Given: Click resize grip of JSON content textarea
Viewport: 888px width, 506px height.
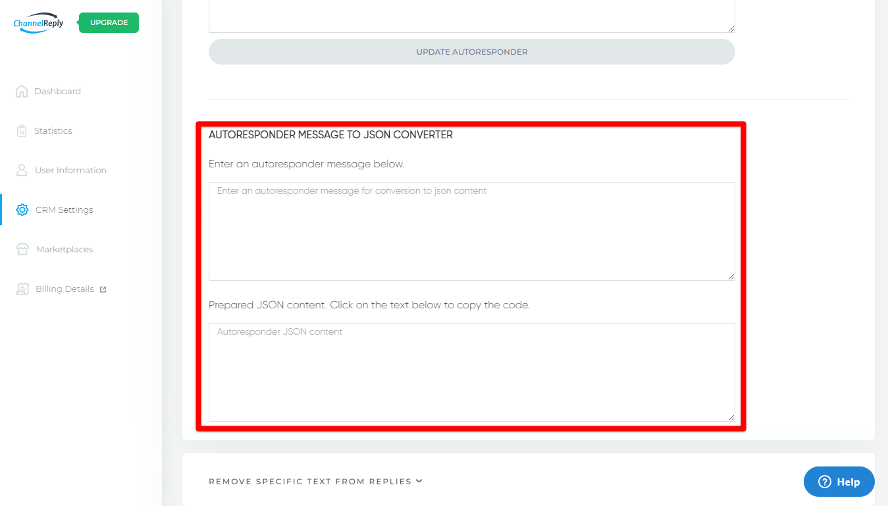Looking at the screenshot, I should (731, 418).
